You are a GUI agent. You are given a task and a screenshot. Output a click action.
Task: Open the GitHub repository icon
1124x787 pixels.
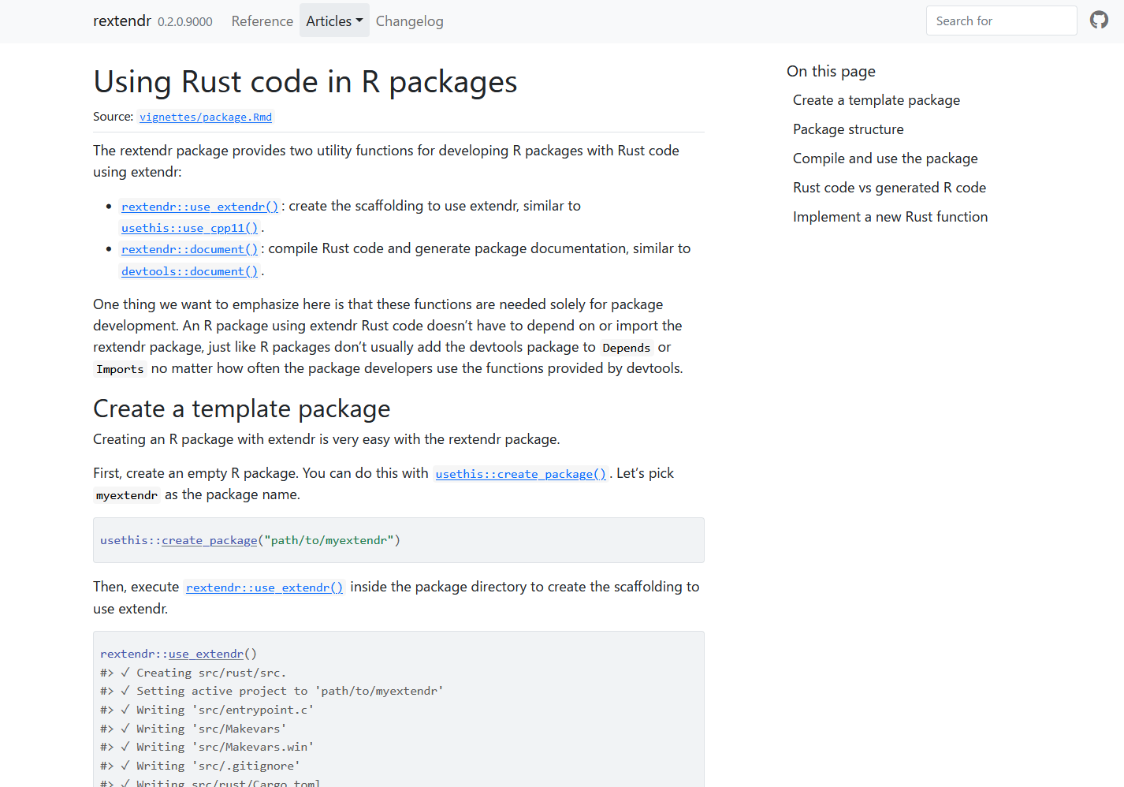click(1099, 21)
